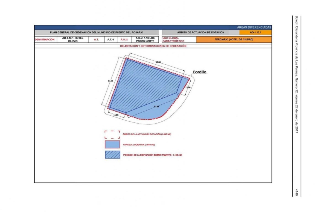Click the AD-1.13.1- Hotel Ciudad cell
Image resolution: width=320 pixels, height=214 pixels.
point(72,40)
